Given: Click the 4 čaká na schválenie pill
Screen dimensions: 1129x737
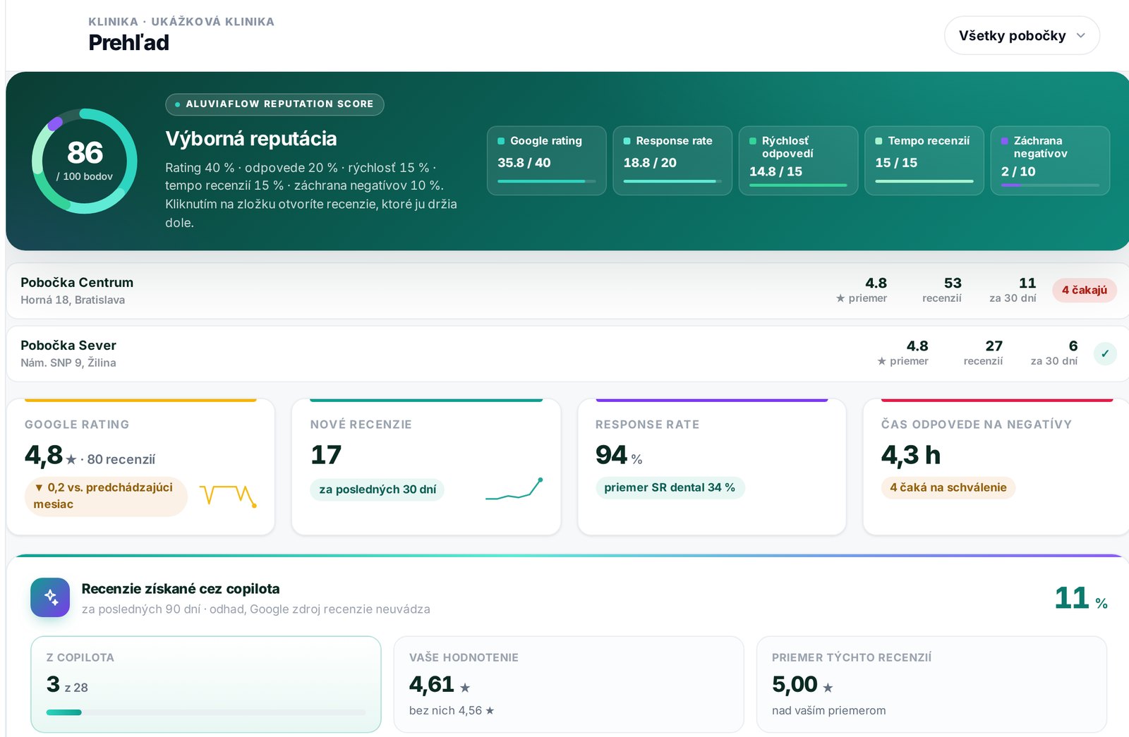Looking at the screenshot, I should click(948, 487).
